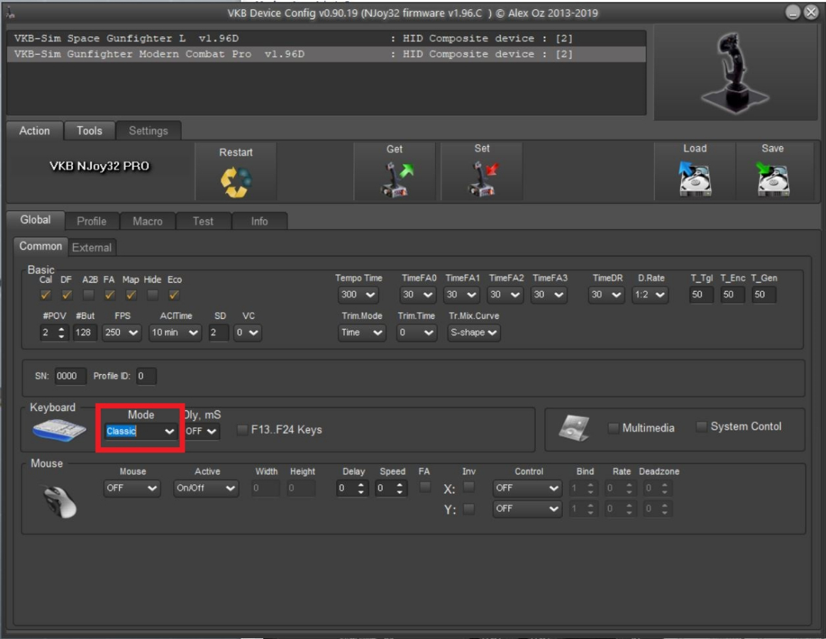Viewport: 826px width, 639px height.
Task: Click the joystick image at top right
Action: coord(731,72)
